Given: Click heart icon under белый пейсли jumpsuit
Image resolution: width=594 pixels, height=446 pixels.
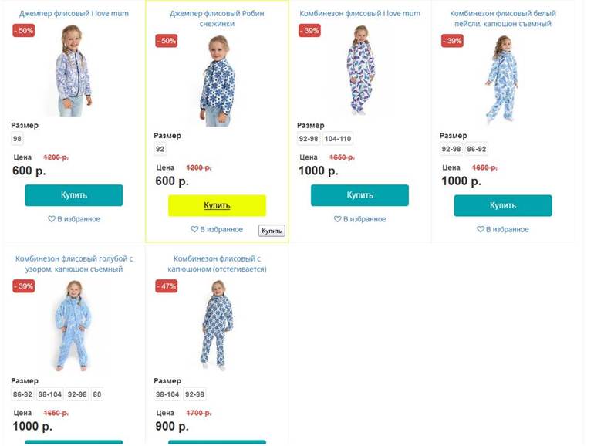Looking at the screenshot, I should tap(481, 229).
